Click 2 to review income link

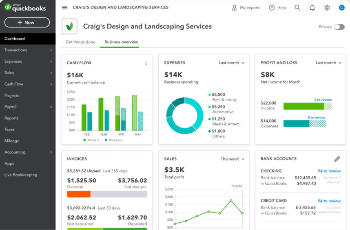[x=323, y=100]
